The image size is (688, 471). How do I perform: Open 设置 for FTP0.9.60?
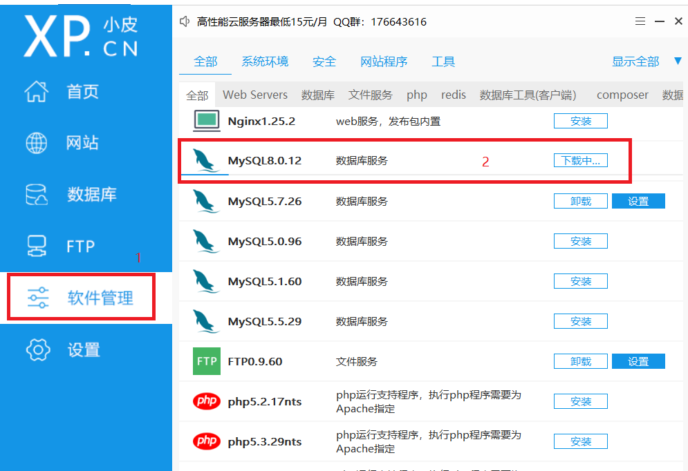[638, 361]
